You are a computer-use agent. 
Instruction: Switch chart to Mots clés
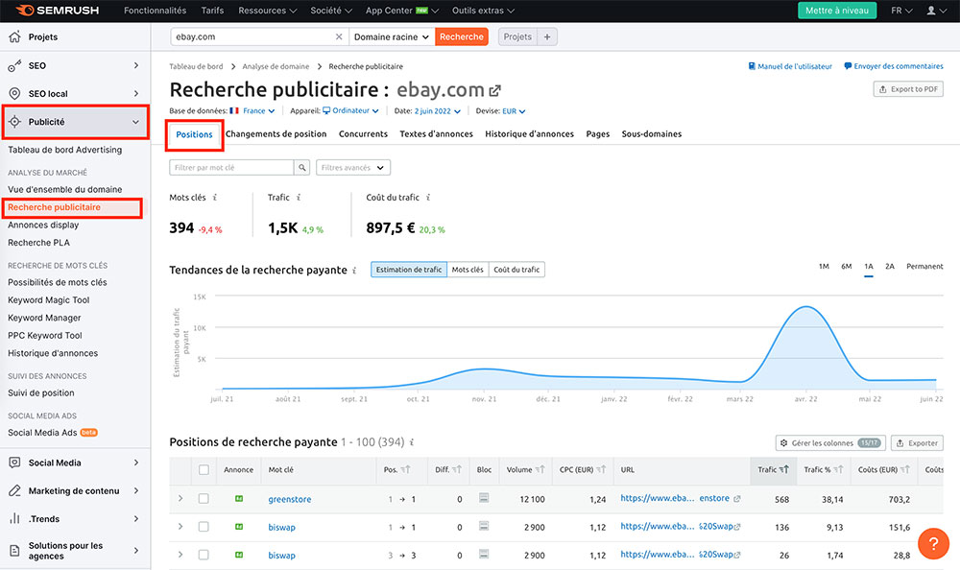coord(468,270)
